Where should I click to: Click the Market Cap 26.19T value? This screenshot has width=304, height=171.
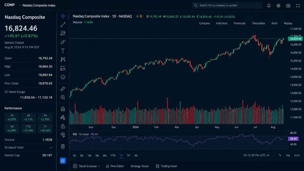coord(47,155)
